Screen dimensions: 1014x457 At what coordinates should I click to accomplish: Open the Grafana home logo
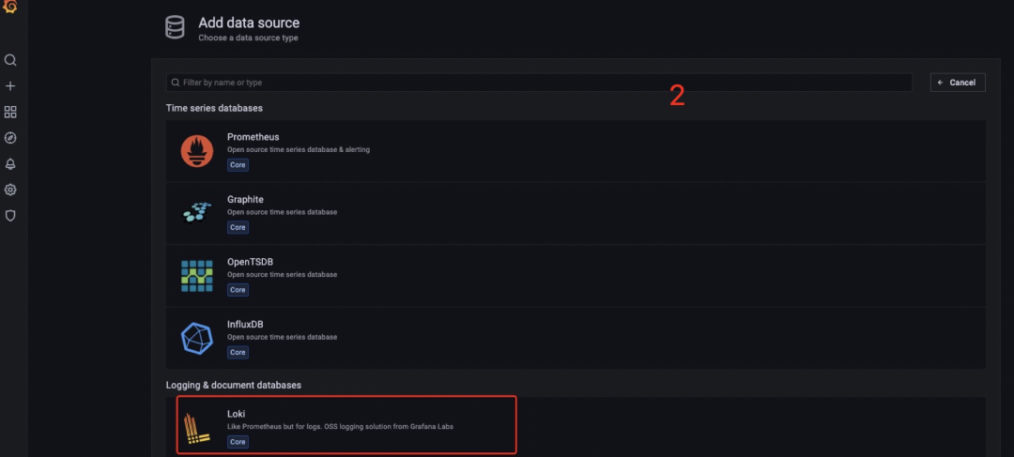pyautogui.click(x=10, y=7)
